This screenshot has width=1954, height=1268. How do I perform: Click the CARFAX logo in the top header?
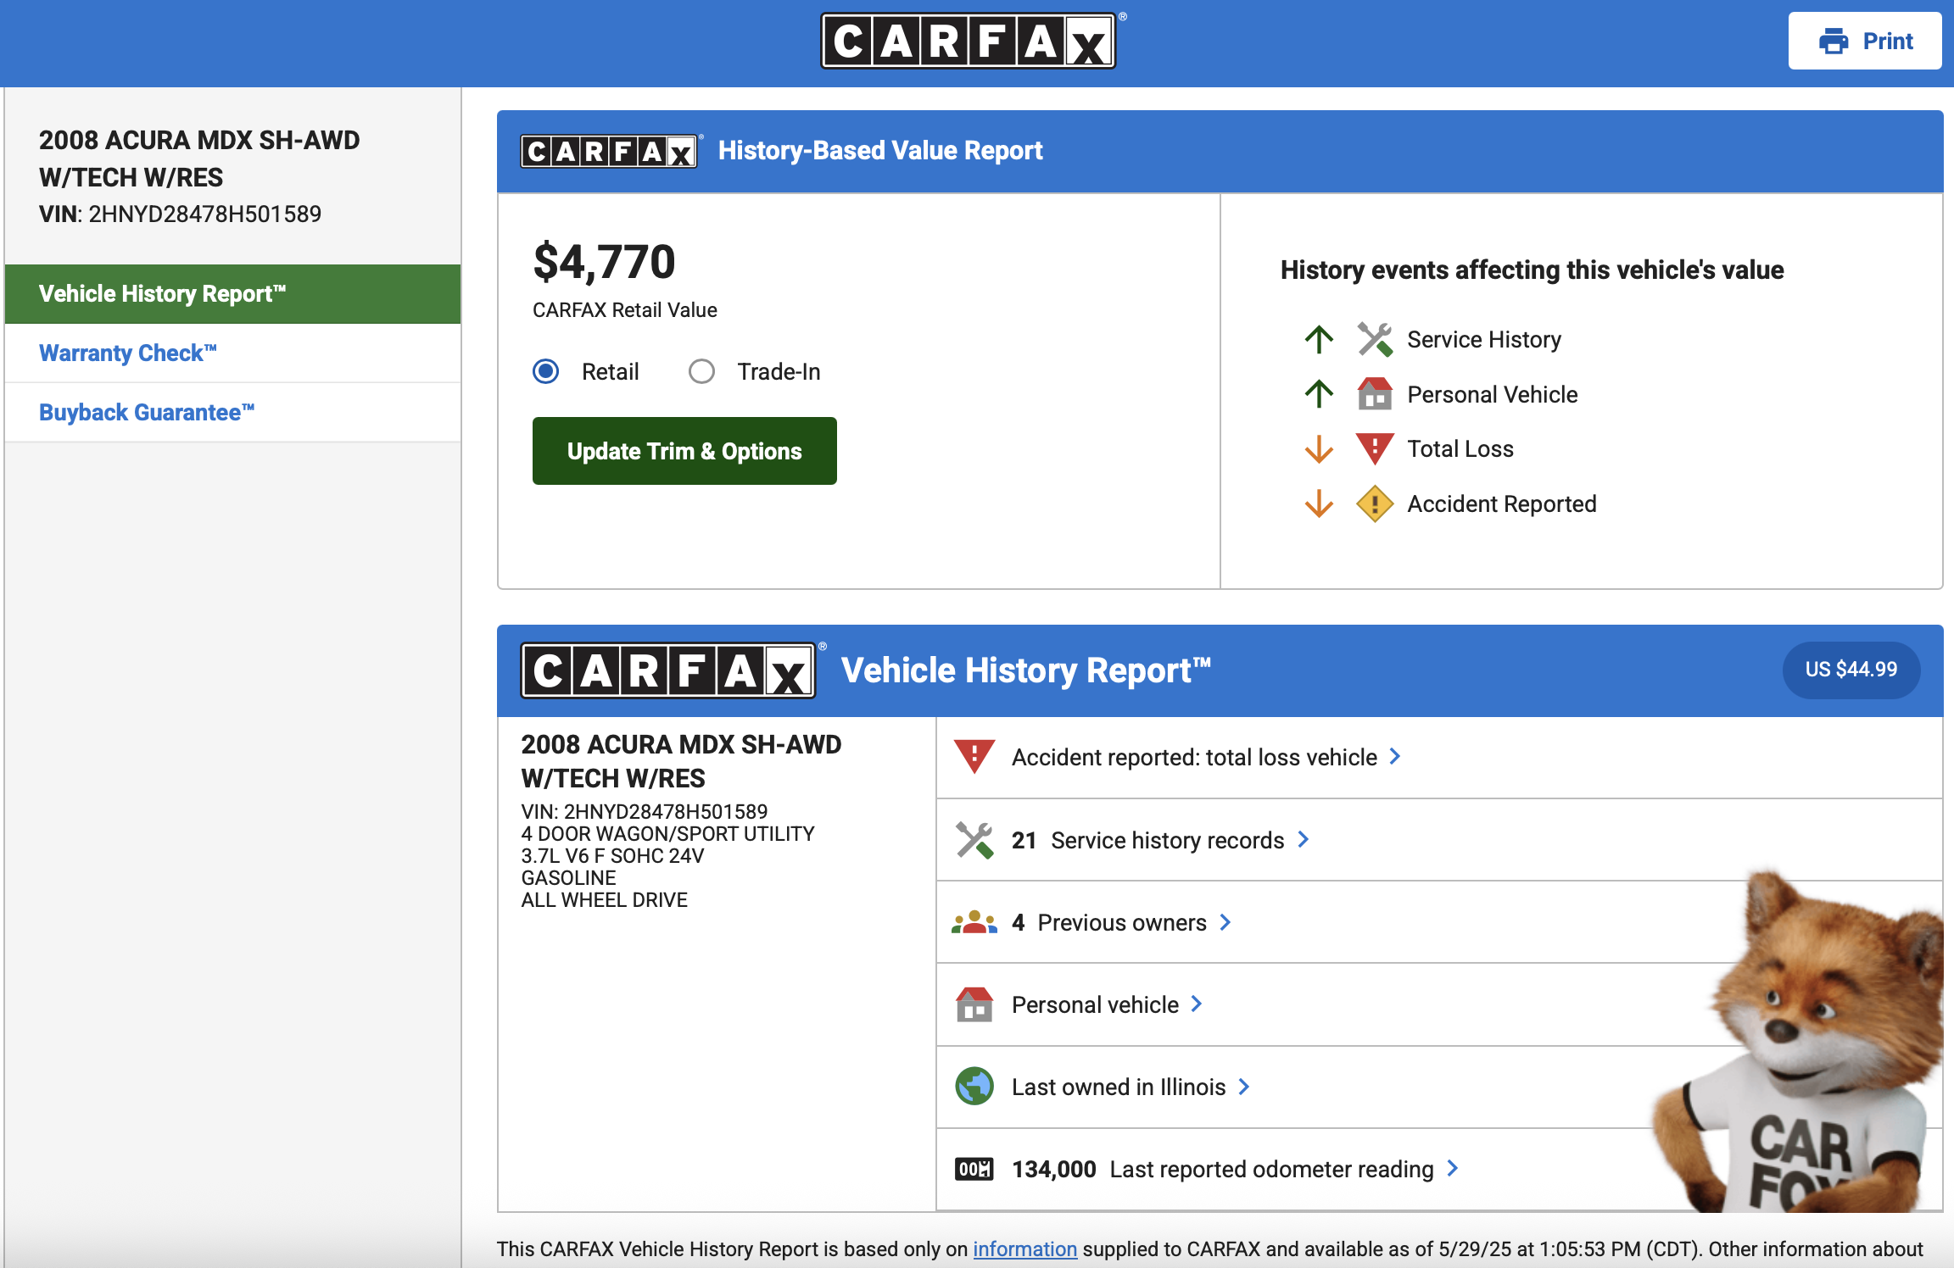click(x=969, y=41)
